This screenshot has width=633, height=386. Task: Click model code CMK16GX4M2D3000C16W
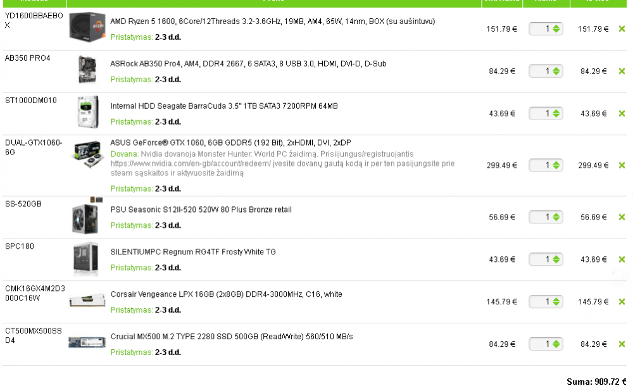pos(35,293)
